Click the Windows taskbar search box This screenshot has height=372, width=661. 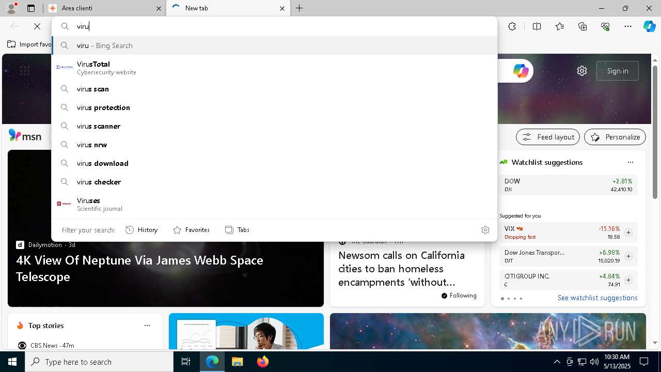coord(99,362)
